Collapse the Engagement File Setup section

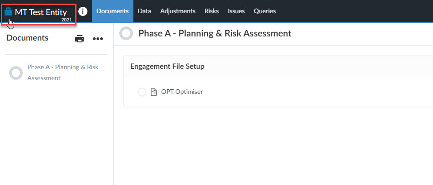pos(168,67)
